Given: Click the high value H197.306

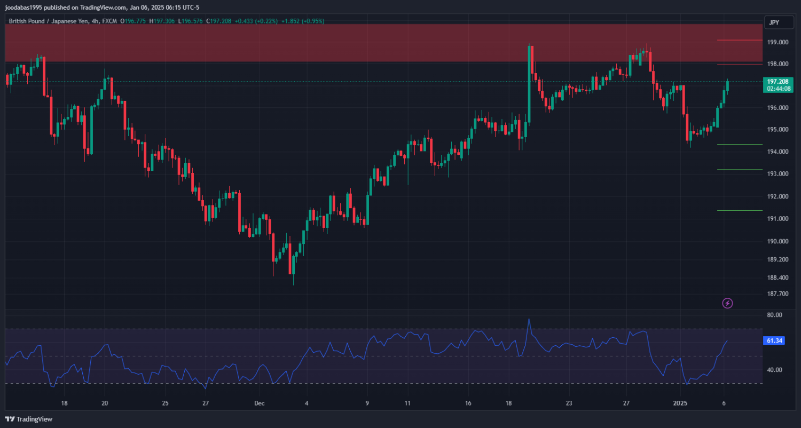Looking at the screenshot, I should tap(162, 21).
